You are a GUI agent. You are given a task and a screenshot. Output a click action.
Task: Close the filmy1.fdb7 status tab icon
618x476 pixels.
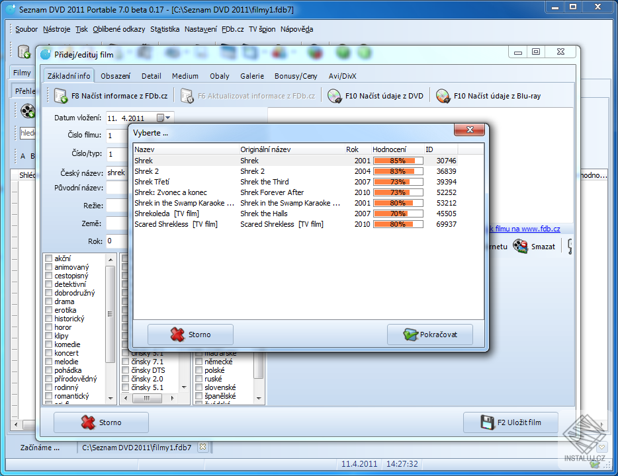(x=202, y=447)
